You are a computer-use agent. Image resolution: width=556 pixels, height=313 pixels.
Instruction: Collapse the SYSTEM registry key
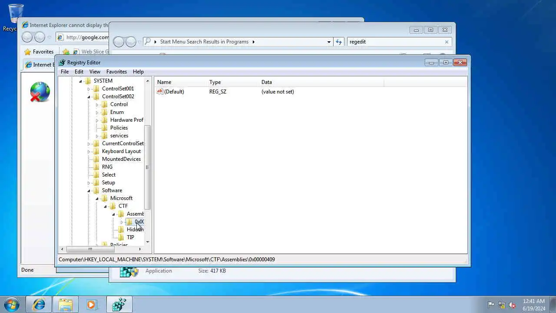point(80,81)
